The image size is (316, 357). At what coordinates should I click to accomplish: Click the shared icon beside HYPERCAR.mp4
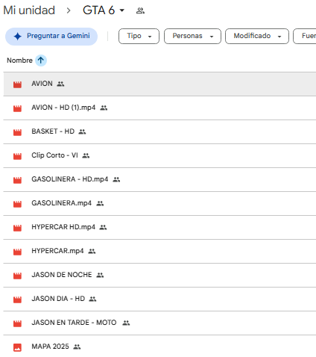click(x=92, y=251)
